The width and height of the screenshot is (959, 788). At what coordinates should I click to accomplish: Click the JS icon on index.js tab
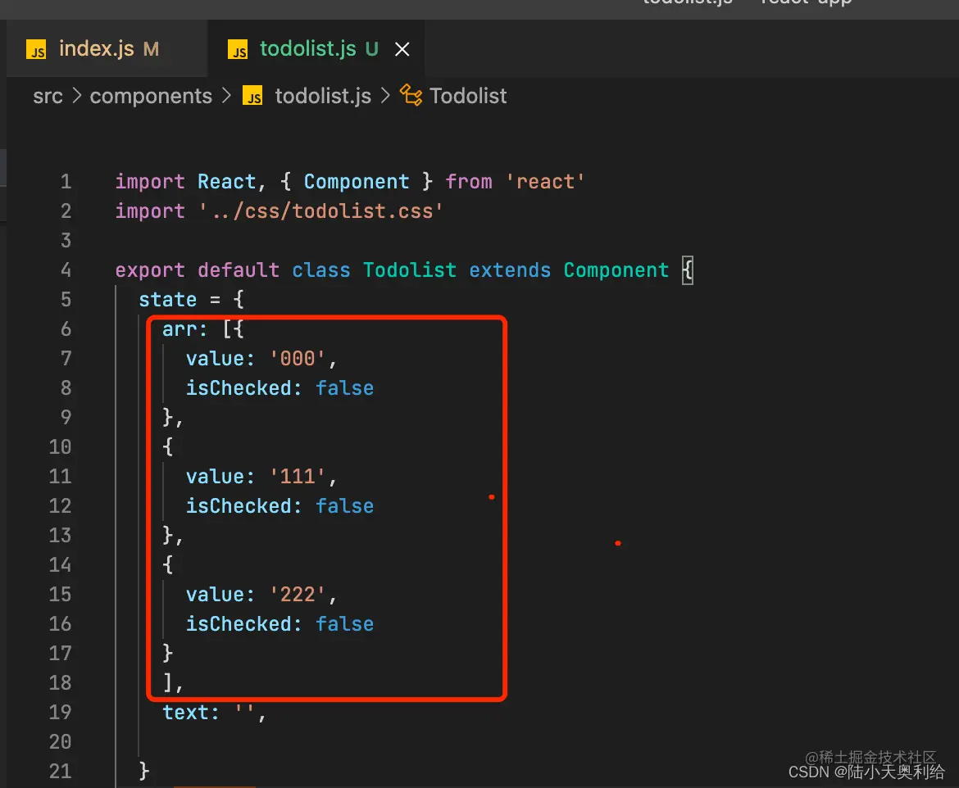pyautogui.click(x=36, y=49)
